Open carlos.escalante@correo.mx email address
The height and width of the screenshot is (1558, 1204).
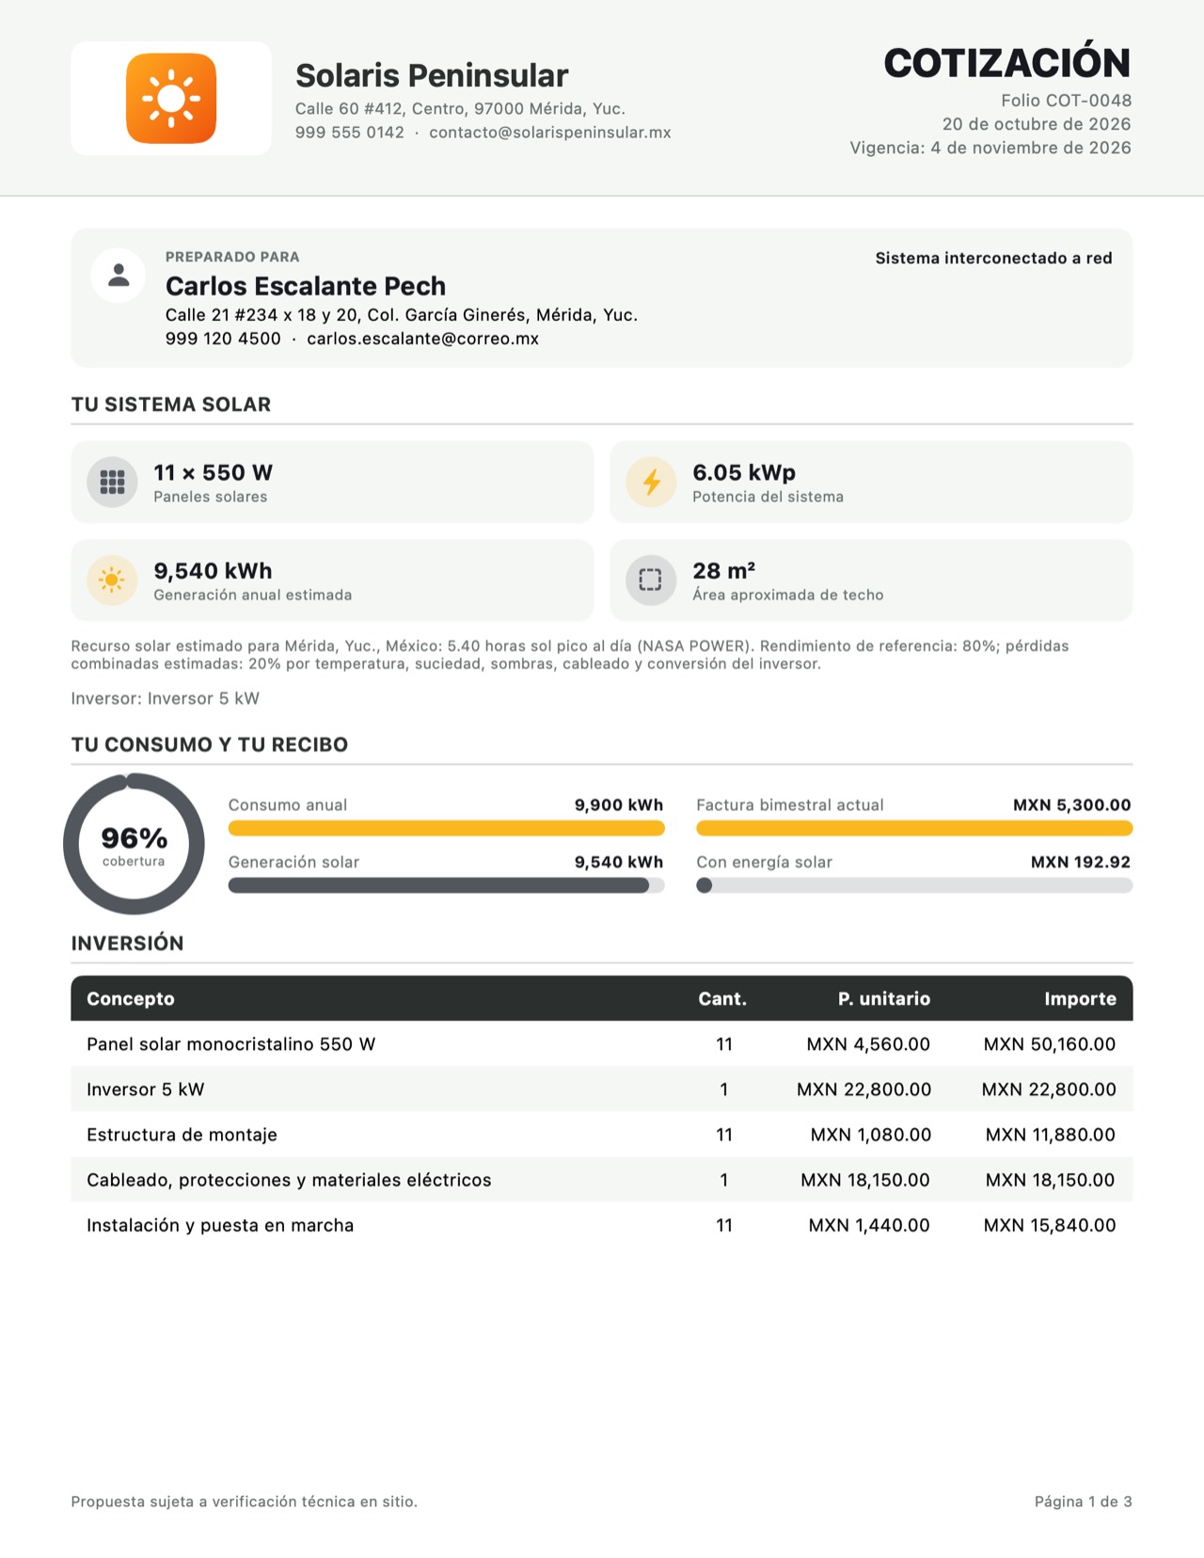[x=422, y=339]
